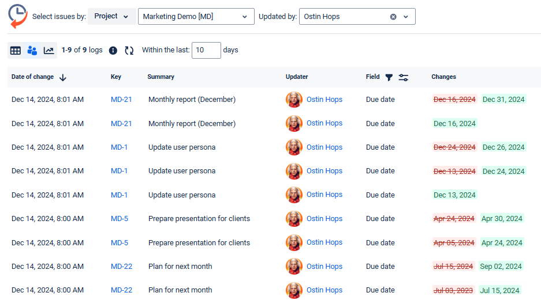The height and width of the screenshot is (304, 541).
Task: Clear the Ostin Hops updater selection
Action: click(393, 17)
